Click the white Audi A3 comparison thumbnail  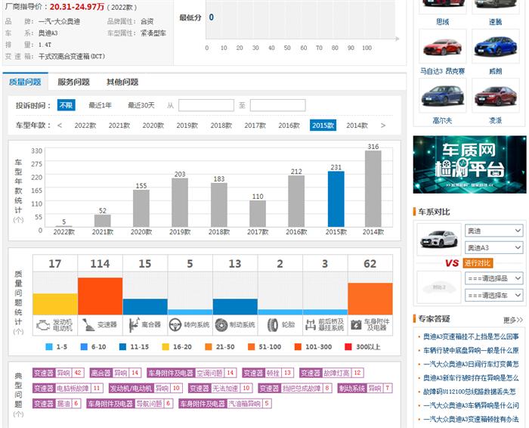(x=439, y=239)
